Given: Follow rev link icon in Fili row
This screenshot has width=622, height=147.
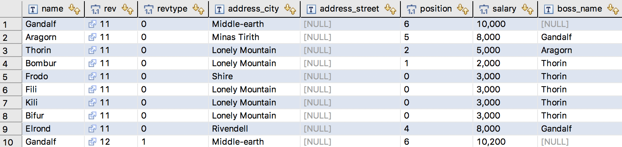Looking at the screenshot, I should tap(92, 90).
